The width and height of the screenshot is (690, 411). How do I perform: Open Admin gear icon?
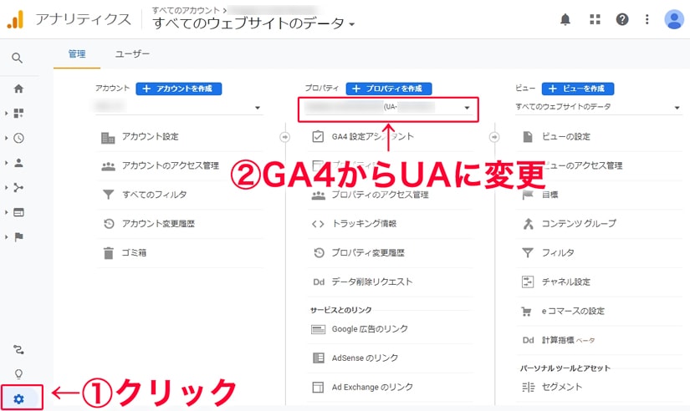tap(18, 398)
